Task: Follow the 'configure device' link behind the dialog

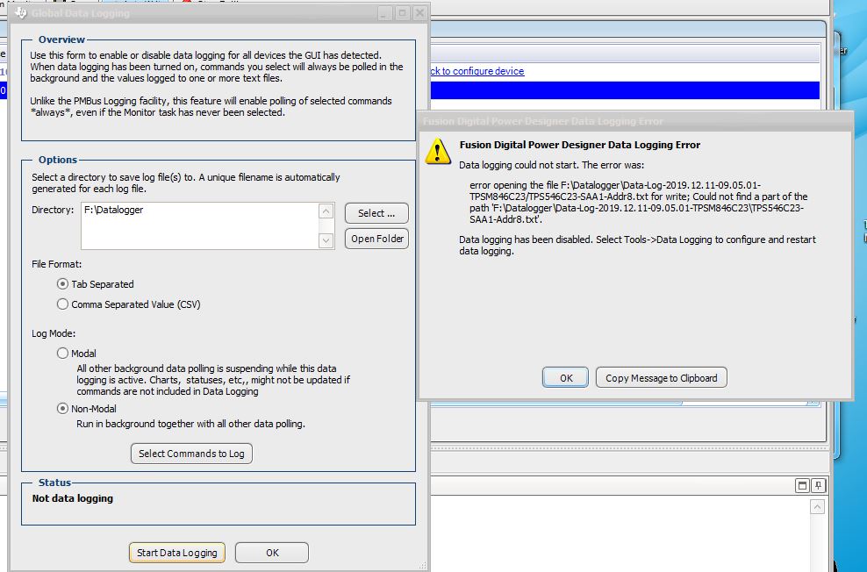Action: click(x=477, y=71)
